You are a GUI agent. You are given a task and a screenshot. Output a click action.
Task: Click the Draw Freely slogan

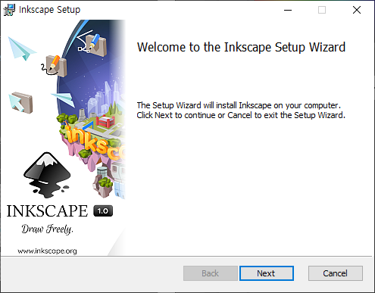pos(47,229)
